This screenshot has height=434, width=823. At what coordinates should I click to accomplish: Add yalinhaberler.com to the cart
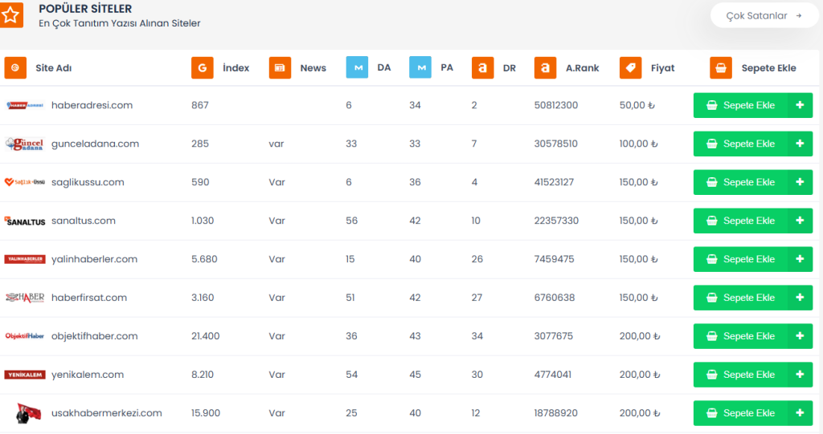click(x=752, y=259)
